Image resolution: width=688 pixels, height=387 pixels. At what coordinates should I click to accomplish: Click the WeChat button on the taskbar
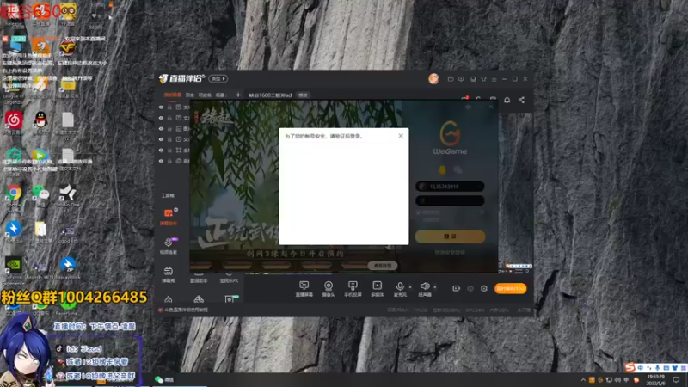coord(164,380)
